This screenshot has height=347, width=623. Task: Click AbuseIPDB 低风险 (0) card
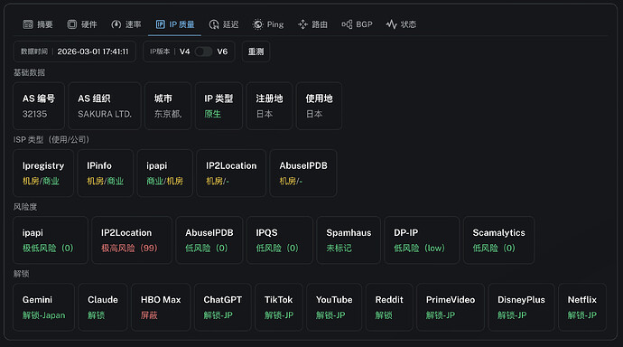[x=209, y=240]
